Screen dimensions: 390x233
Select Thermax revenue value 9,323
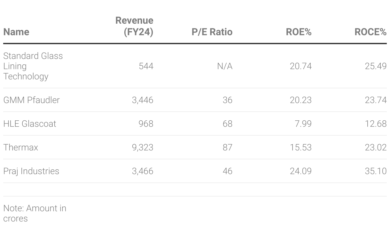click(143, 148)
